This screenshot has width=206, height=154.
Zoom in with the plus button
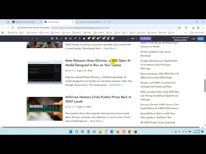click(137, 38)
